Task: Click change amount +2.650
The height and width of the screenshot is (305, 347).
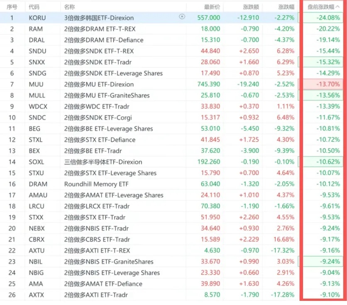Action: tap(249, 51)
